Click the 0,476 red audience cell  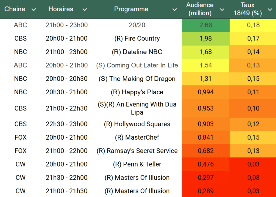point(206,164)
